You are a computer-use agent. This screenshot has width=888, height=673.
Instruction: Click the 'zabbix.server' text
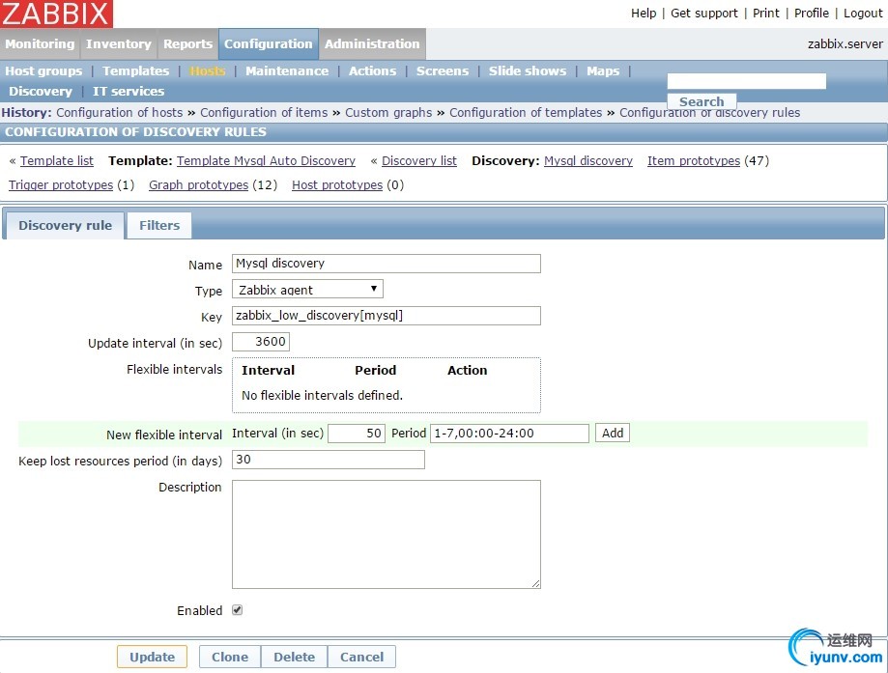click(845, 44)
